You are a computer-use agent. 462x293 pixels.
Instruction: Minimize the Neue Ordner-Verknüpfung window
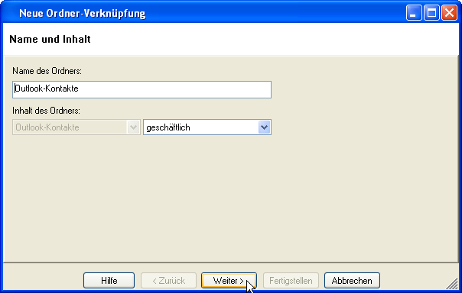click(414, 13)
